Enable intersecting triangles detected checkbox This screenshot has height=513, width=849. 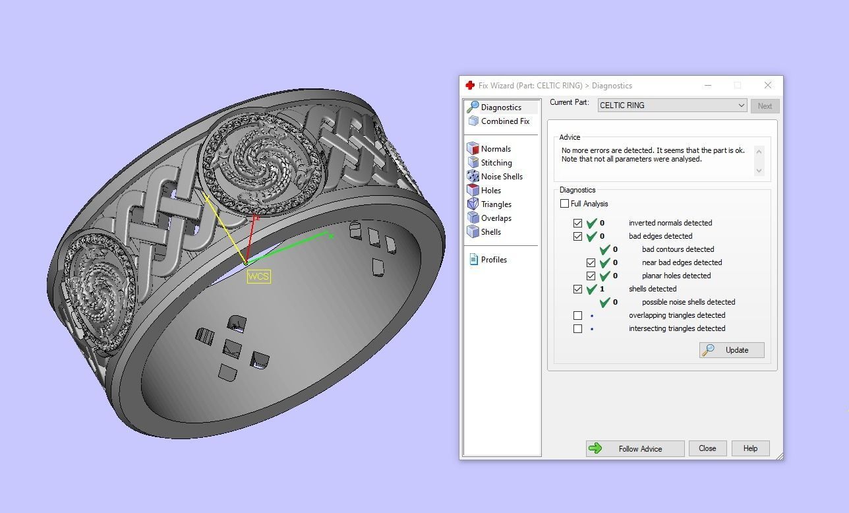click(578, 328)
